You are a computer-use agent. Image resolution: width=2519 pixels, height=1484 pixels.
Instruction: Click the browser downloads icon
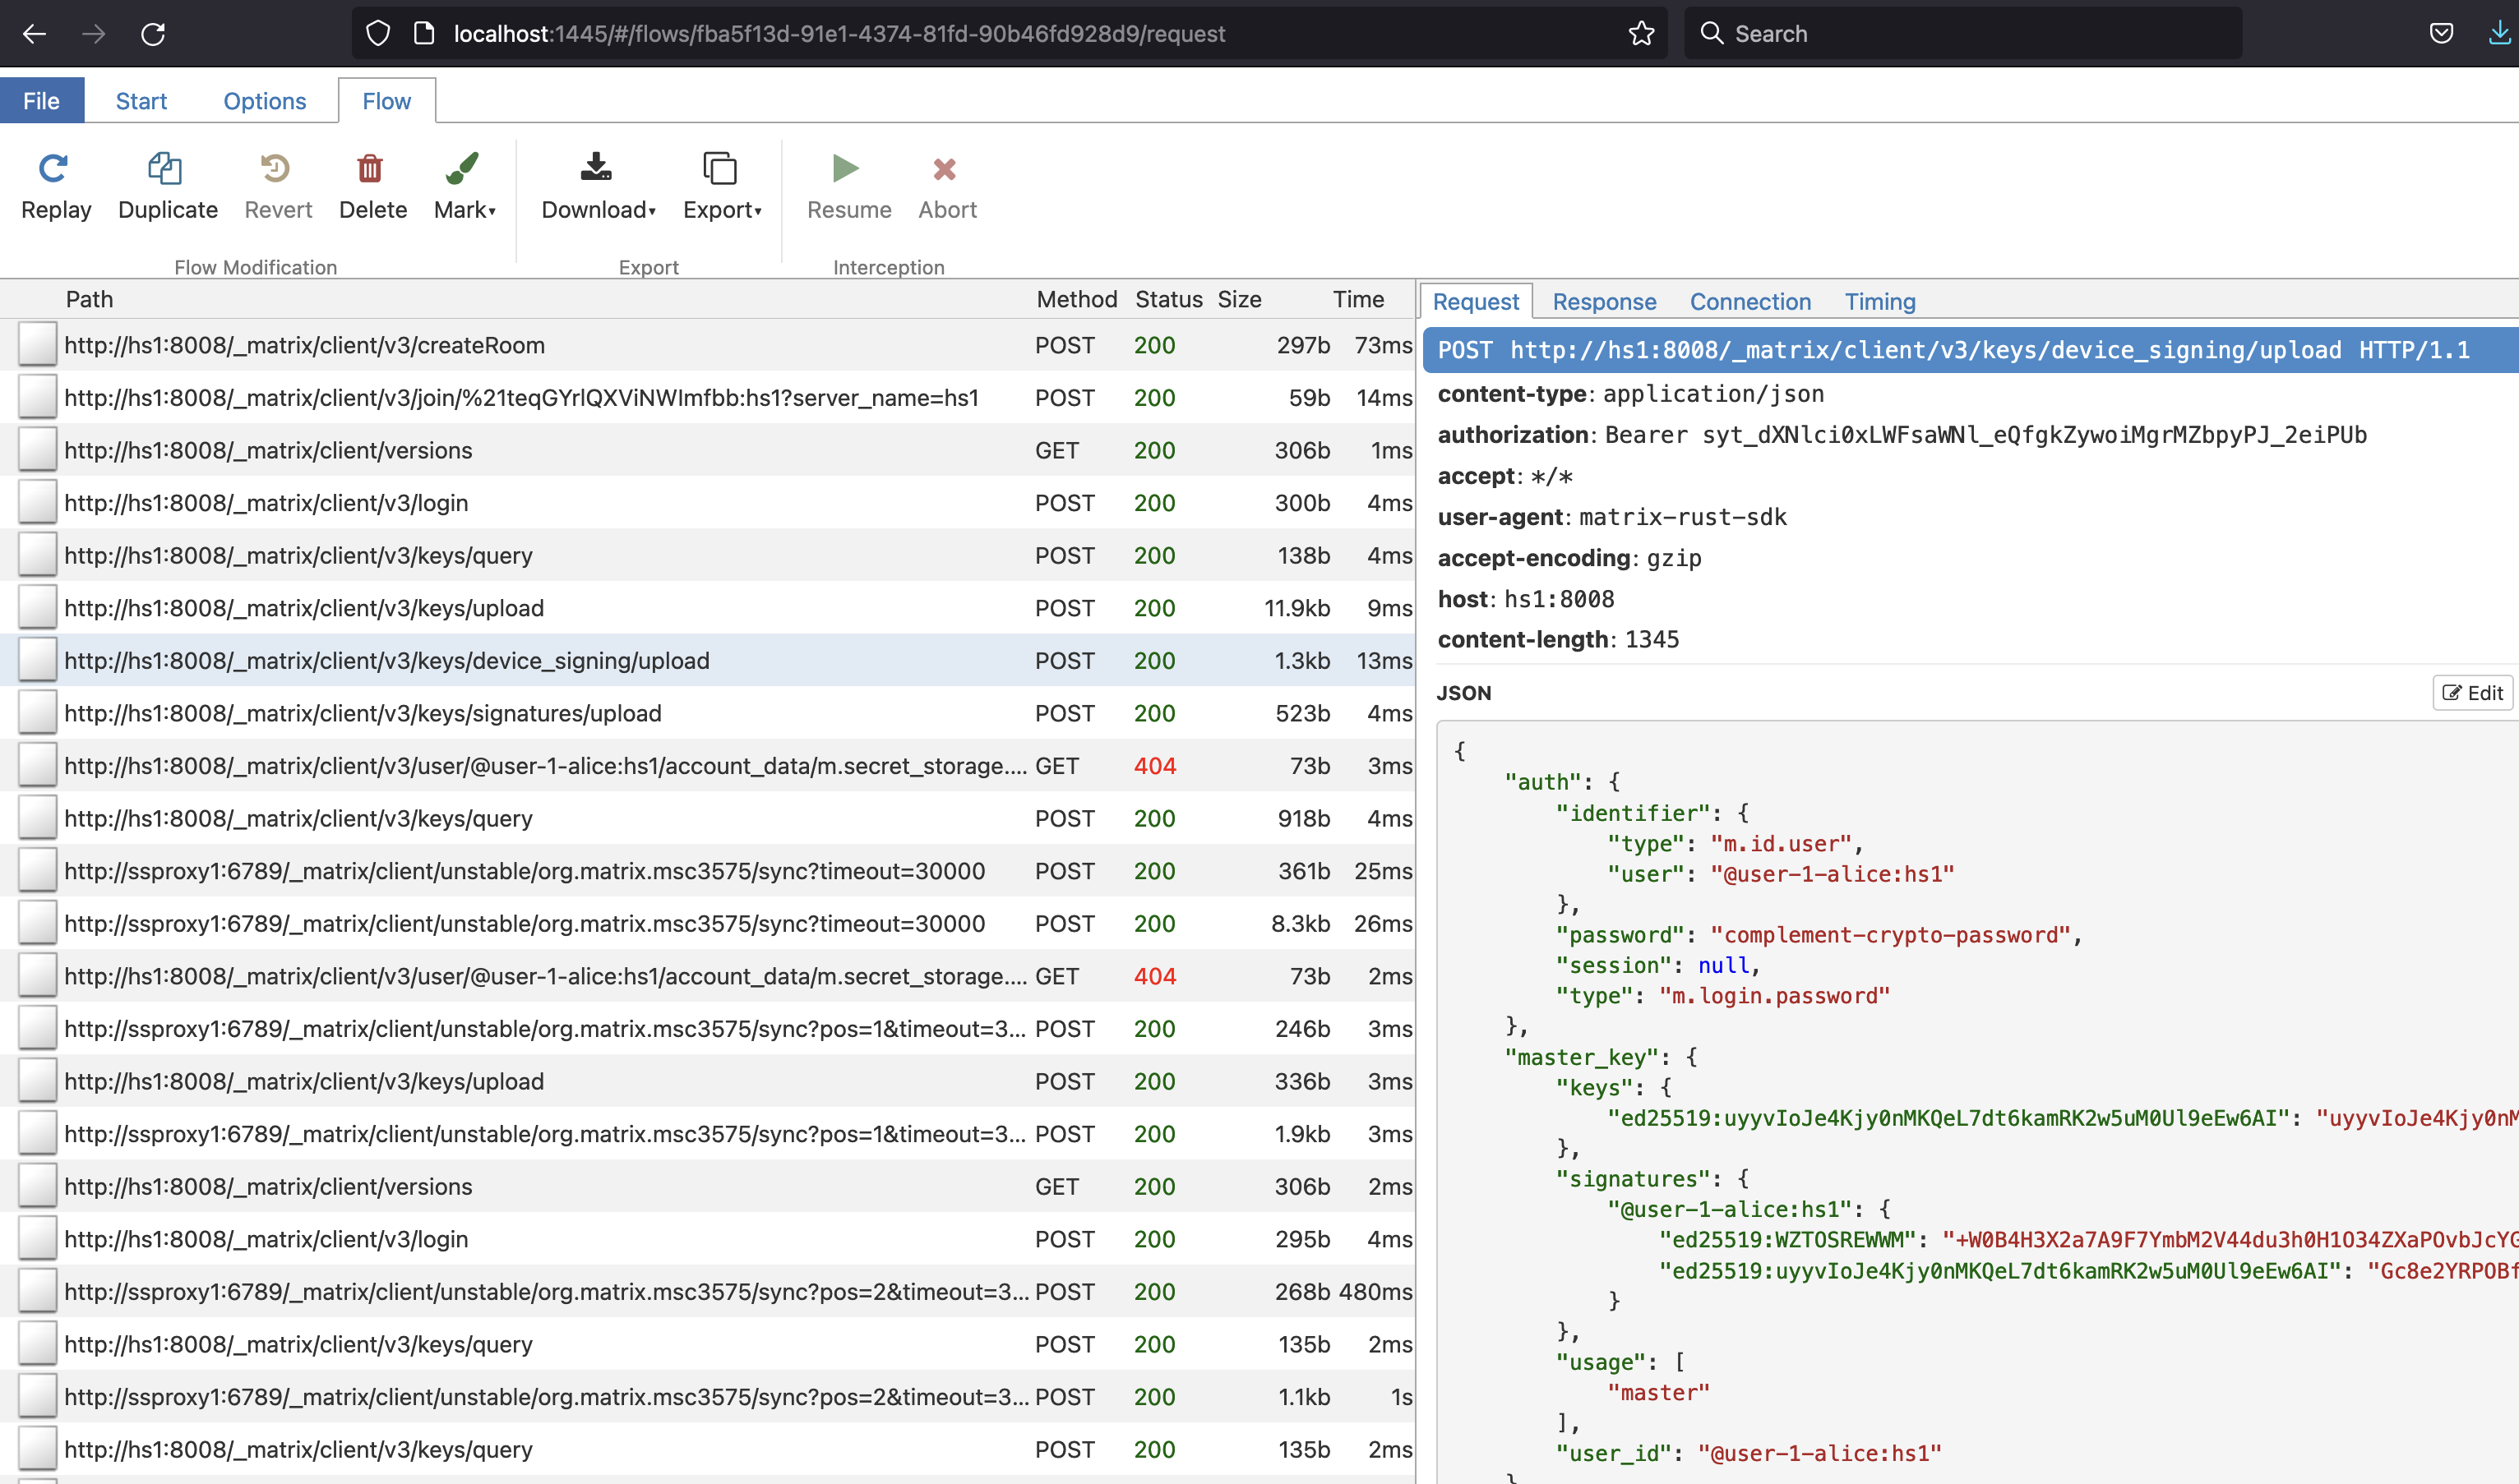click(2499, 33)
